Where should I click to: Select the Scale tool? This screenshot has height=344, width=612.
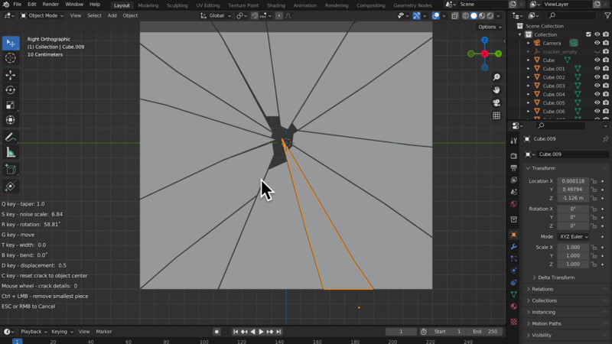(x=11, y=105)
